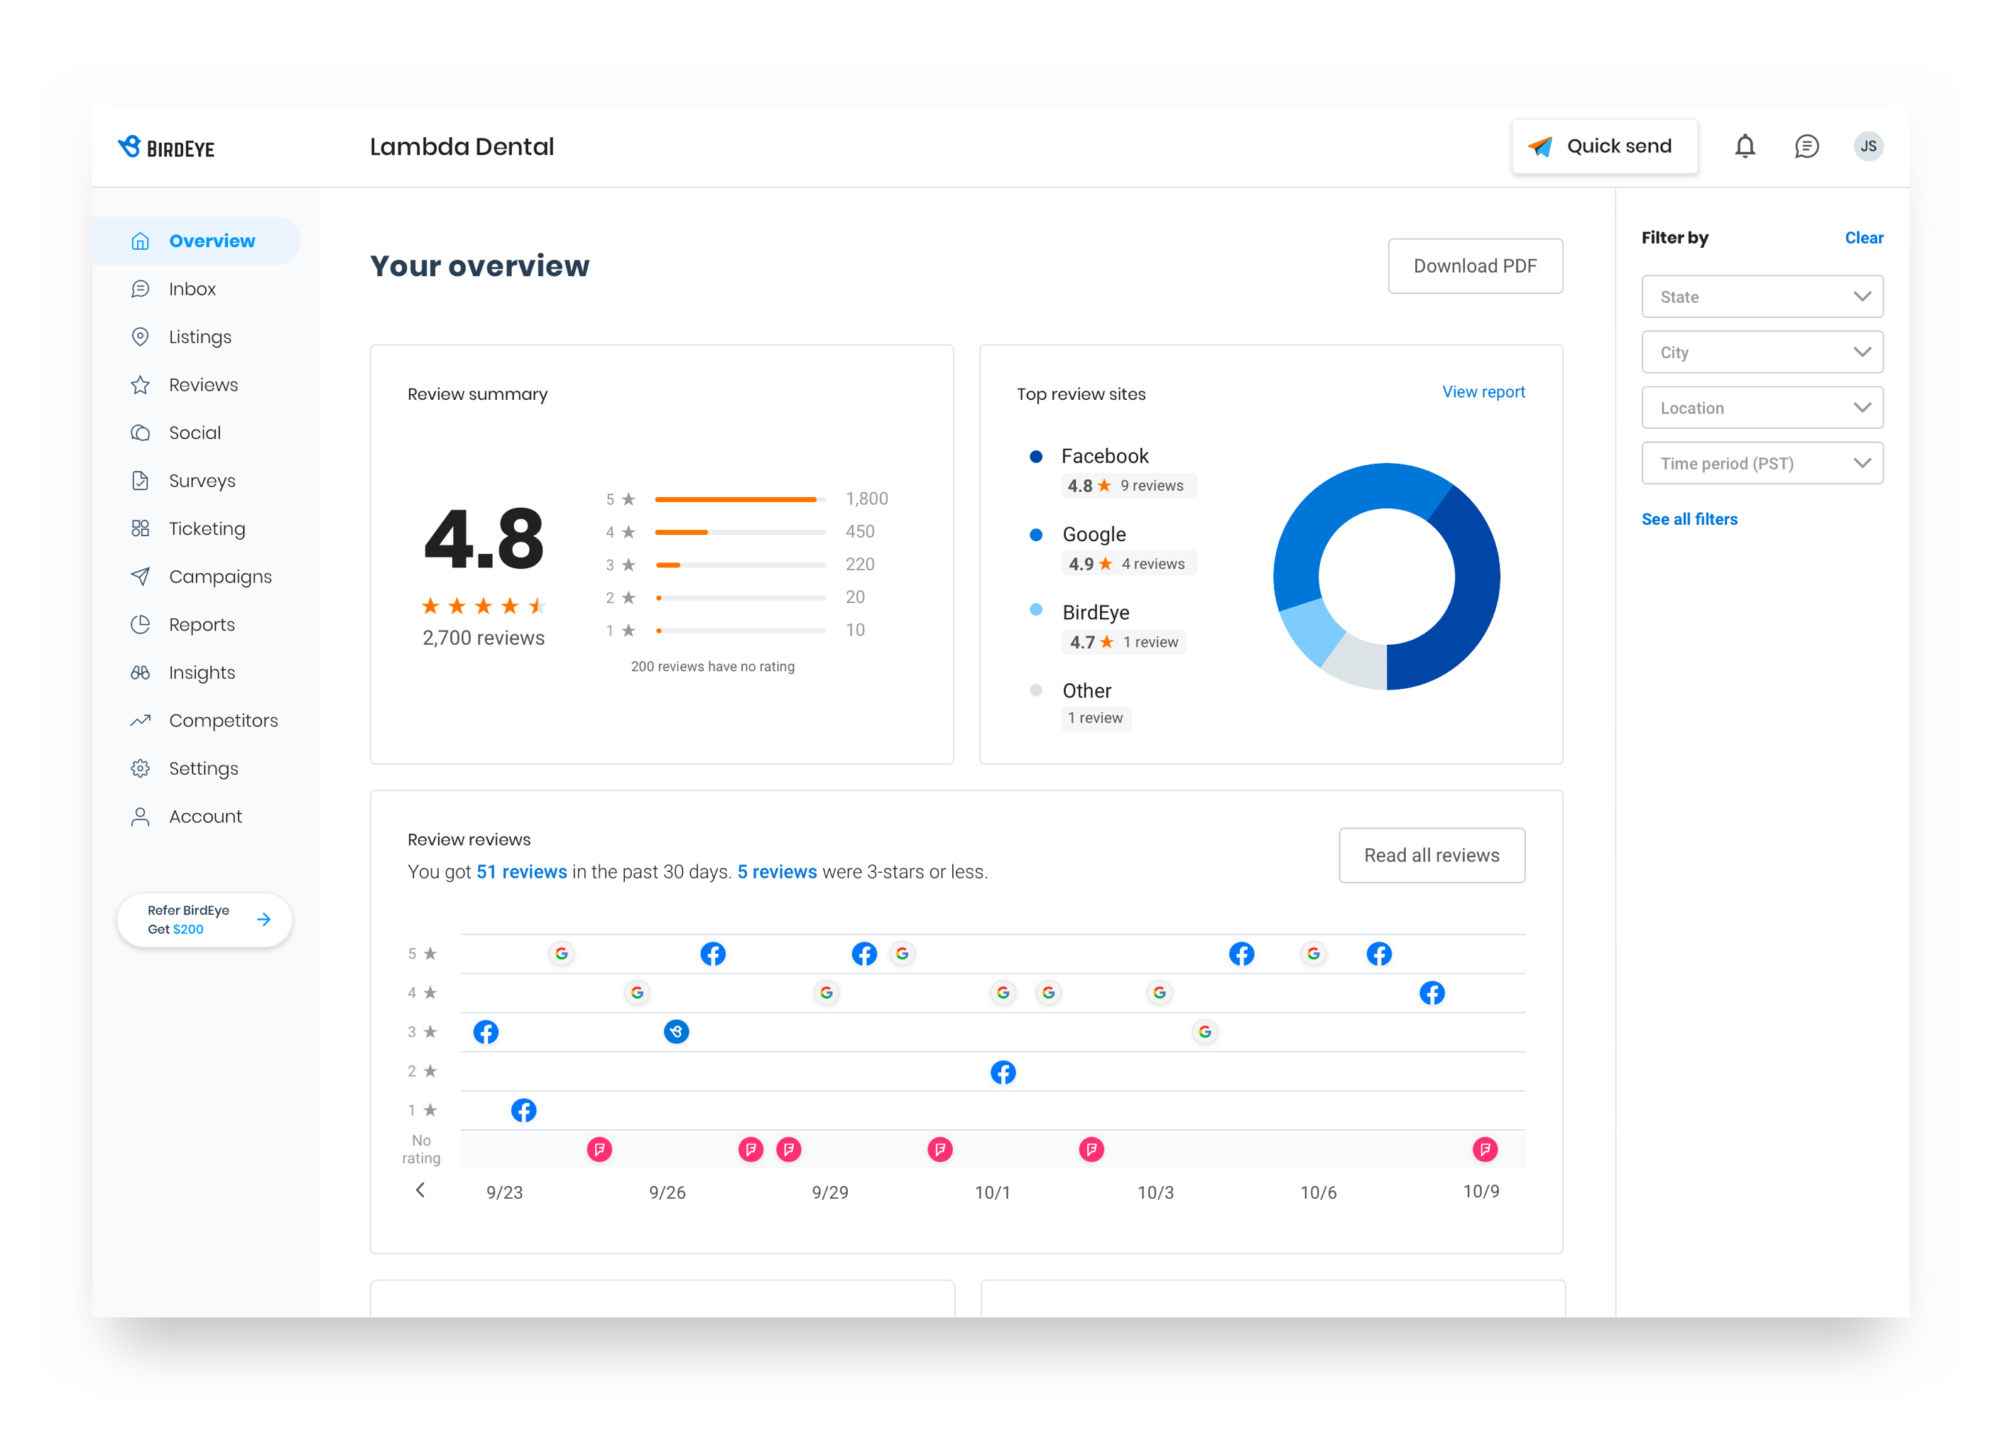Click the Facebook review icon on 2-star row

1002,1072
